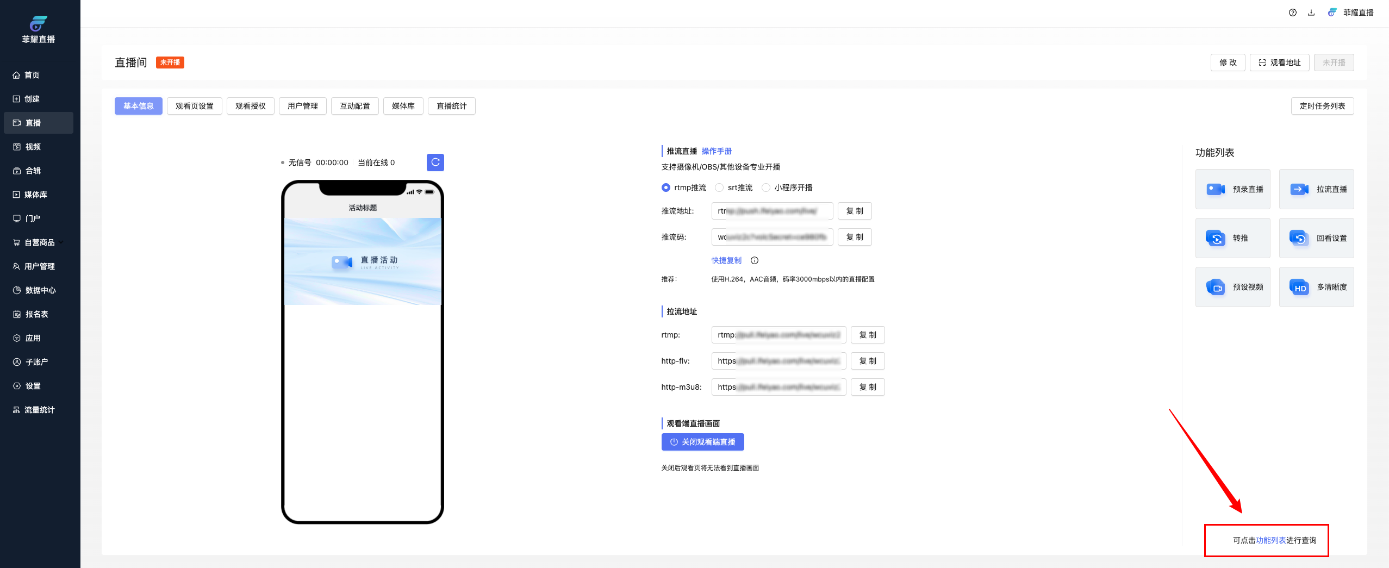Screen dimensions: 1389x568
Task: Copy the 推流地址 with its 复制 button
Action: point(854,211)
